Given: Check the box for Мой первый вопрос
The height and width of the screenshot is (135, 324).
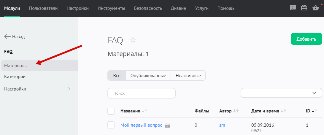Looking at the screenshot, I should [111, 125].
